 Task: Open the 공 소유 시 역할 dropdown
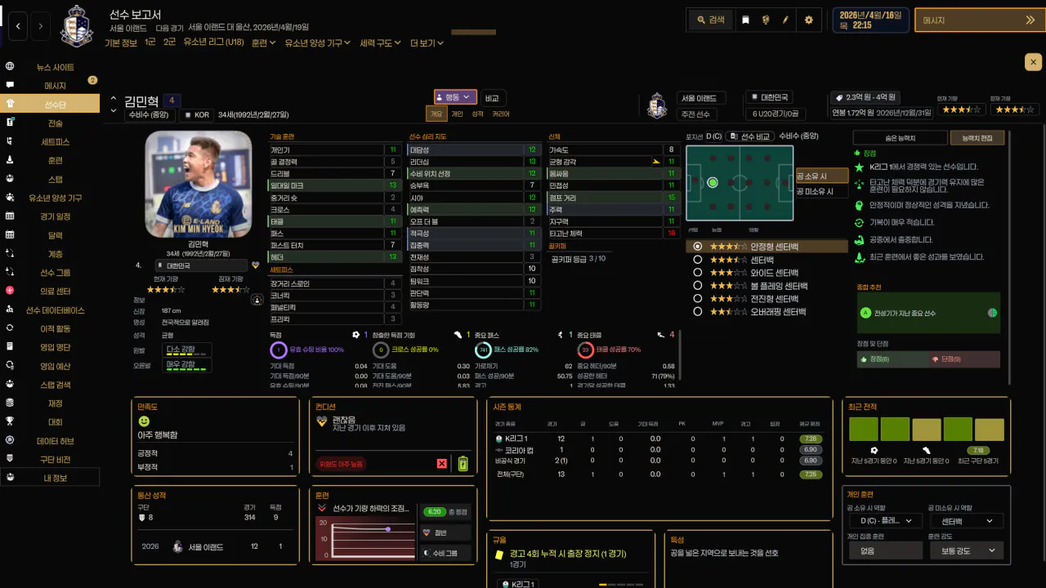click(885, 521)
